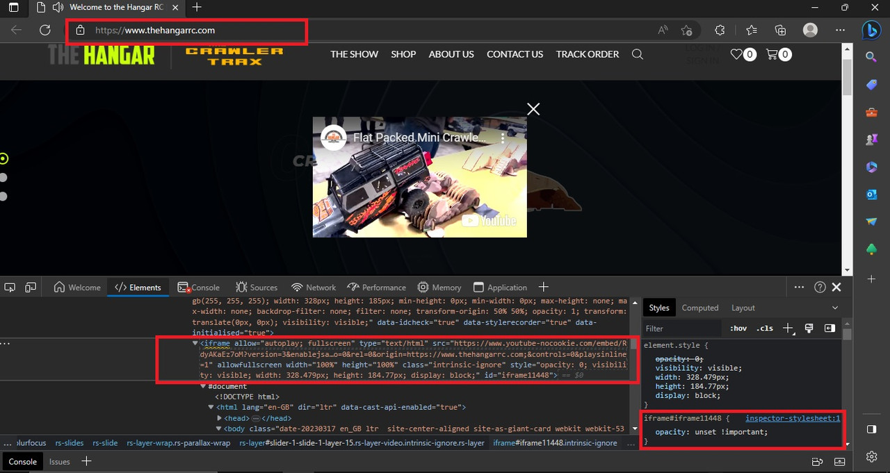Image resolution: width=890 pixels, height=473 pixels.
Task: Toggle computed styles sidebar pane
Action: click(830, 328)
